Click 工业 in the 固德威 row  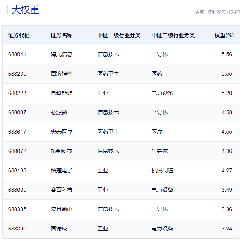point(103,229)
